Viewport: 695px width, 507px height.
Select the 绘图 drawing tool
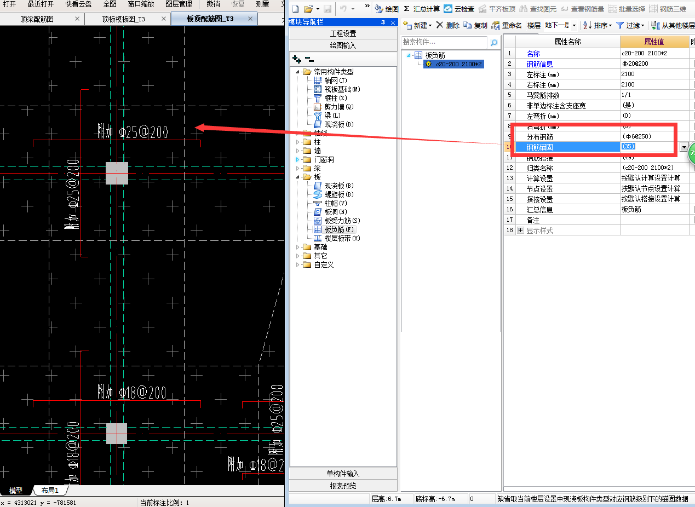click(x=387, y=9)
